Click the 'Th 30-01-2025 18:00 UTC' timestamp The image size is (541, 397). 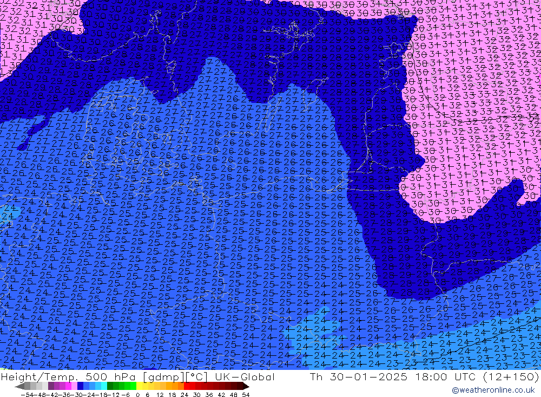click(393, 376)
